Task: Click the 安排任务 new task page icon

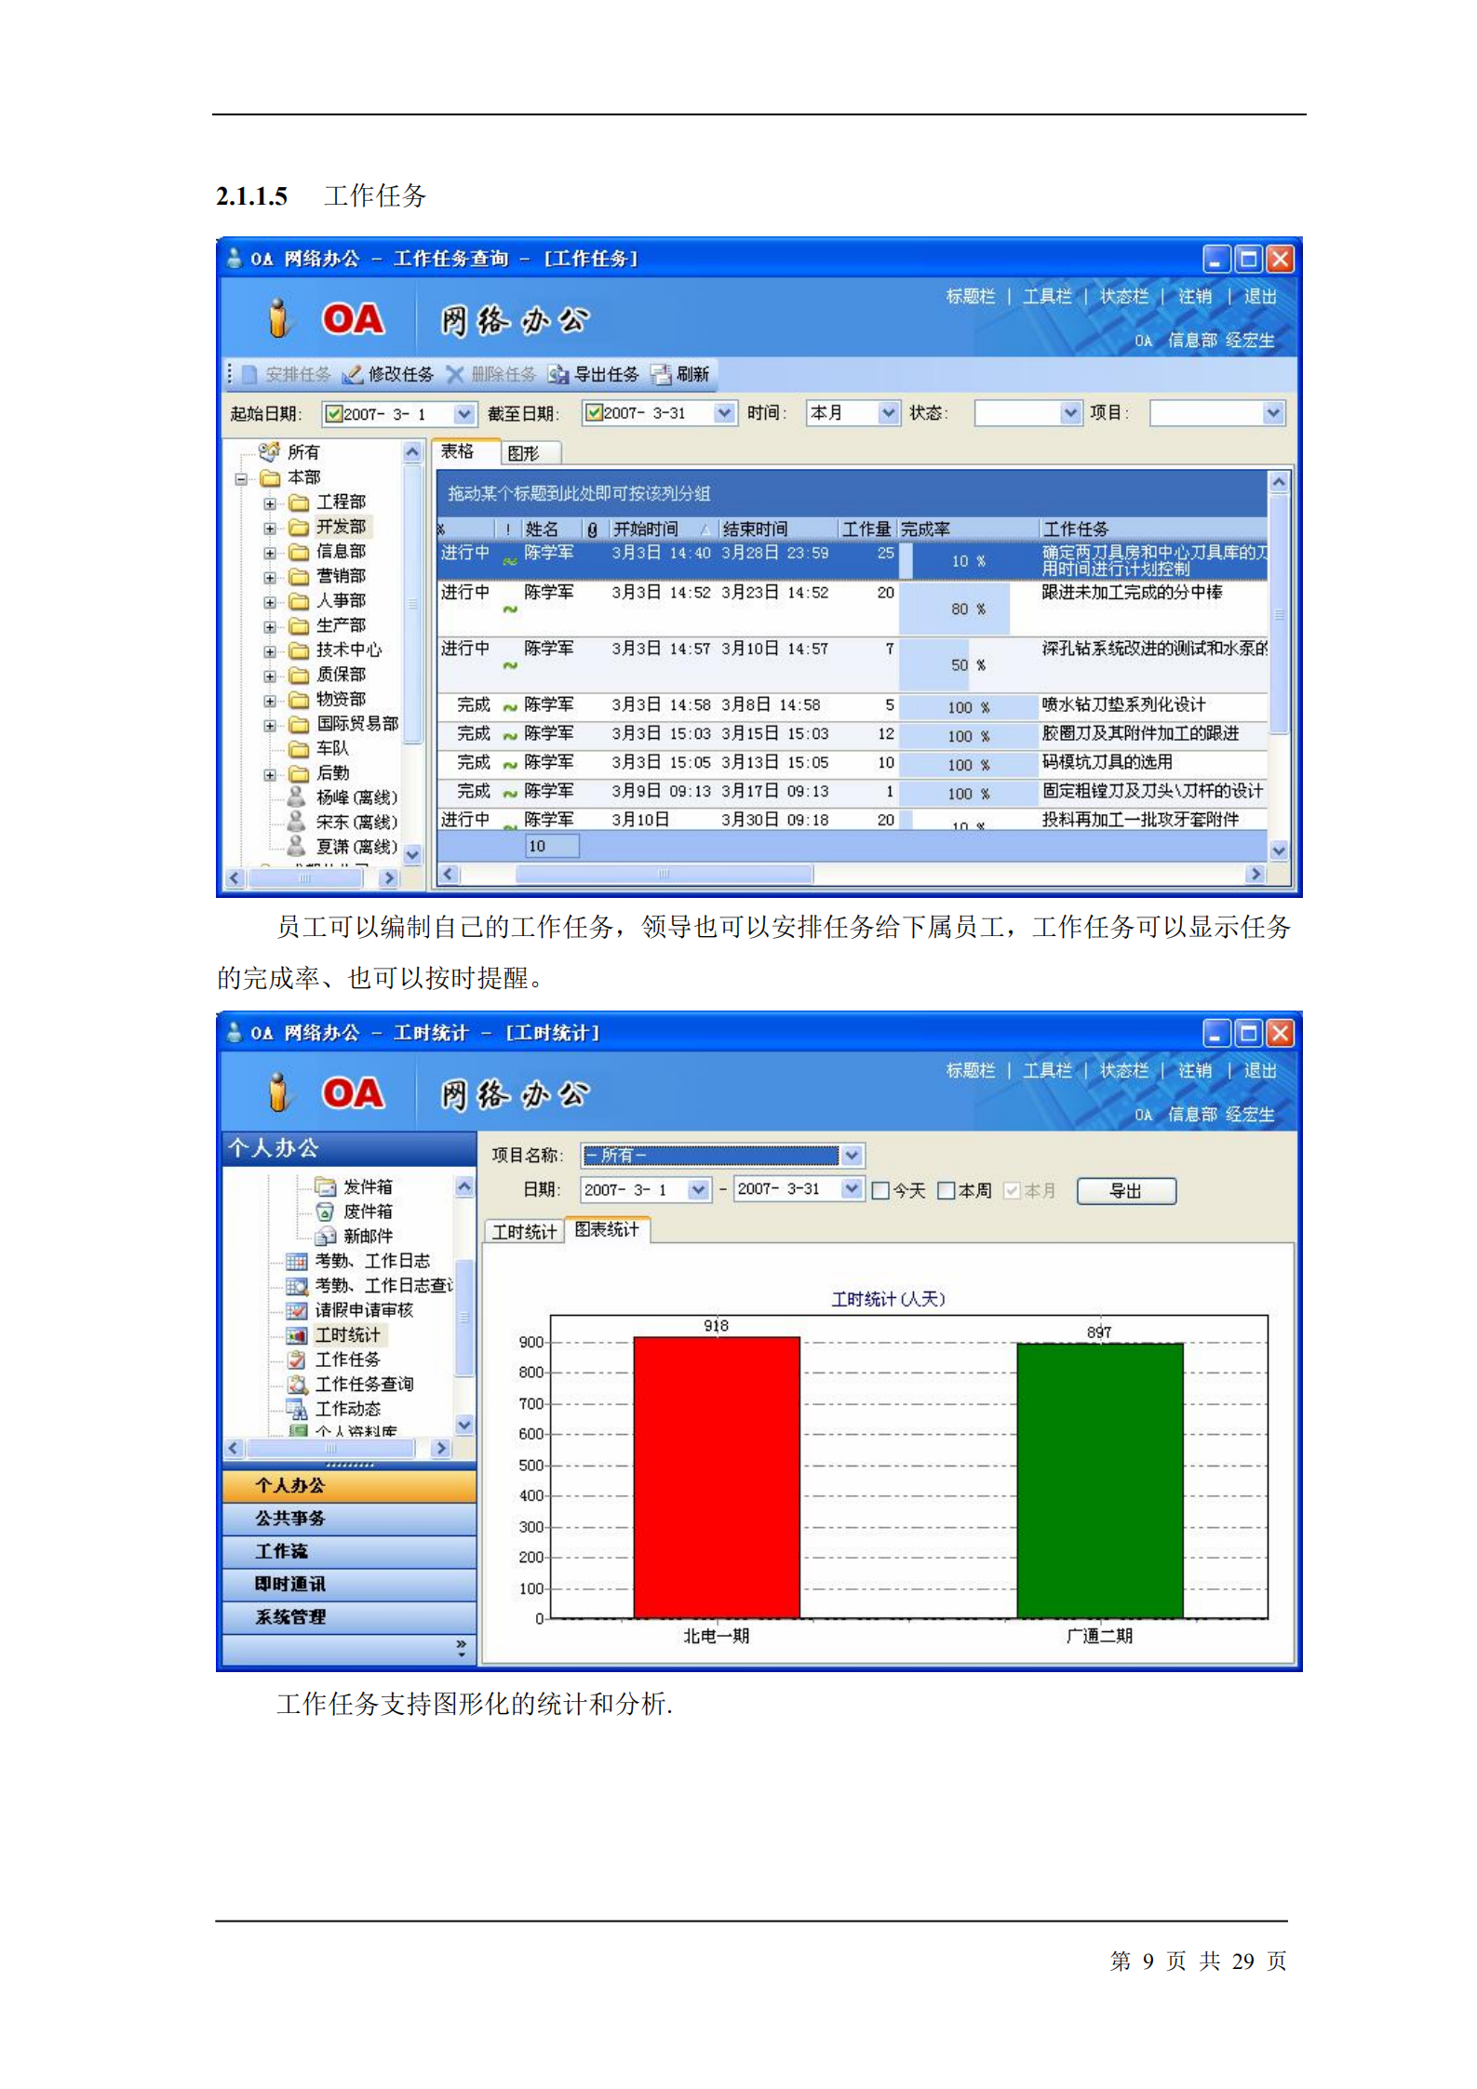Action: tap(249, 375)
